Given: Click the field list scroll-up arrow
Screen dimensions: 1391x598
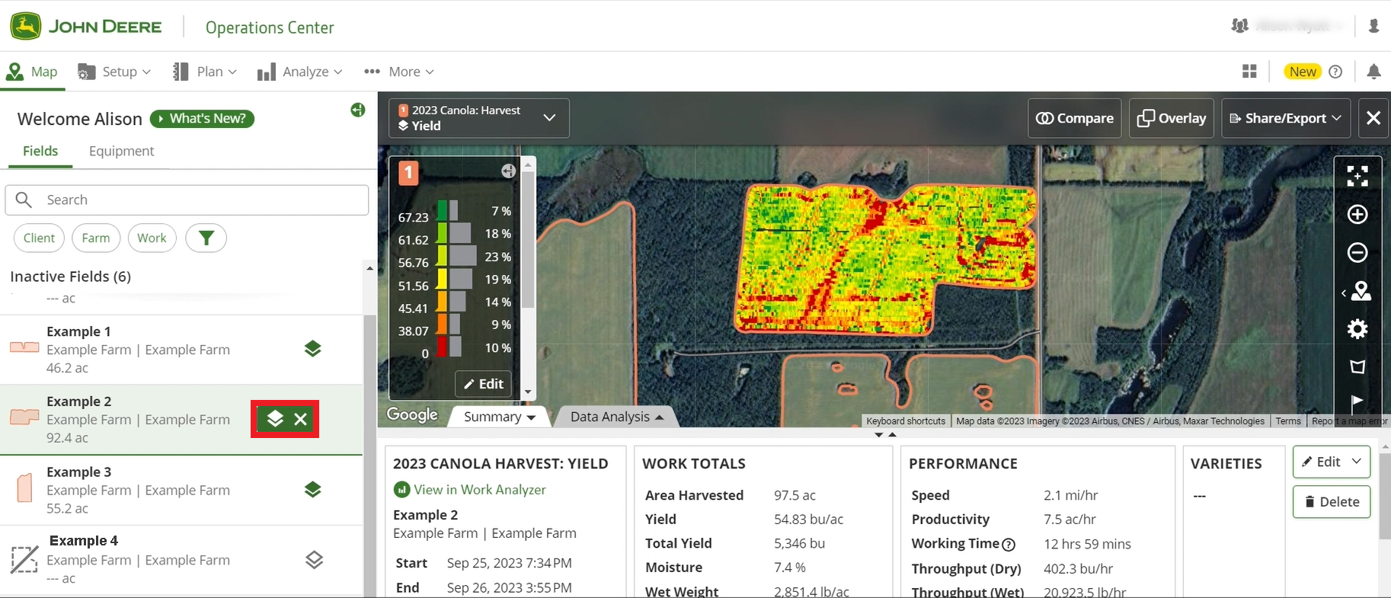Looking at the screenshot, I should pyautogui.click(x=369, y=268).
